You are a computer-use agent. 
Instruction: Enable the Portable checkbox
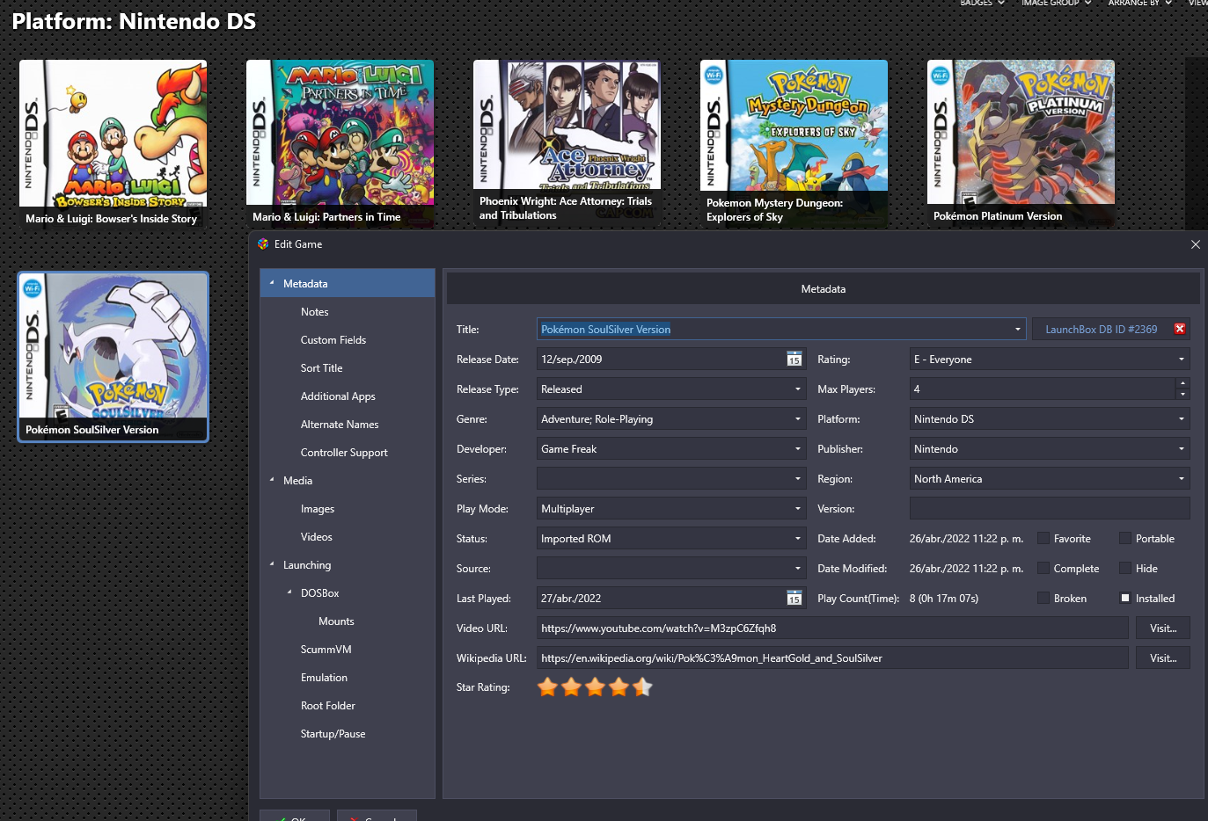(x=1125, y=539)
